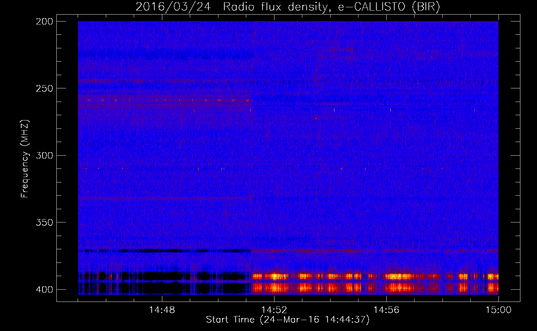Image resolution: width=537 pixels, height=331 pixels.
Task: Click the '15:00' time tick label
Action: coord(499,310)
